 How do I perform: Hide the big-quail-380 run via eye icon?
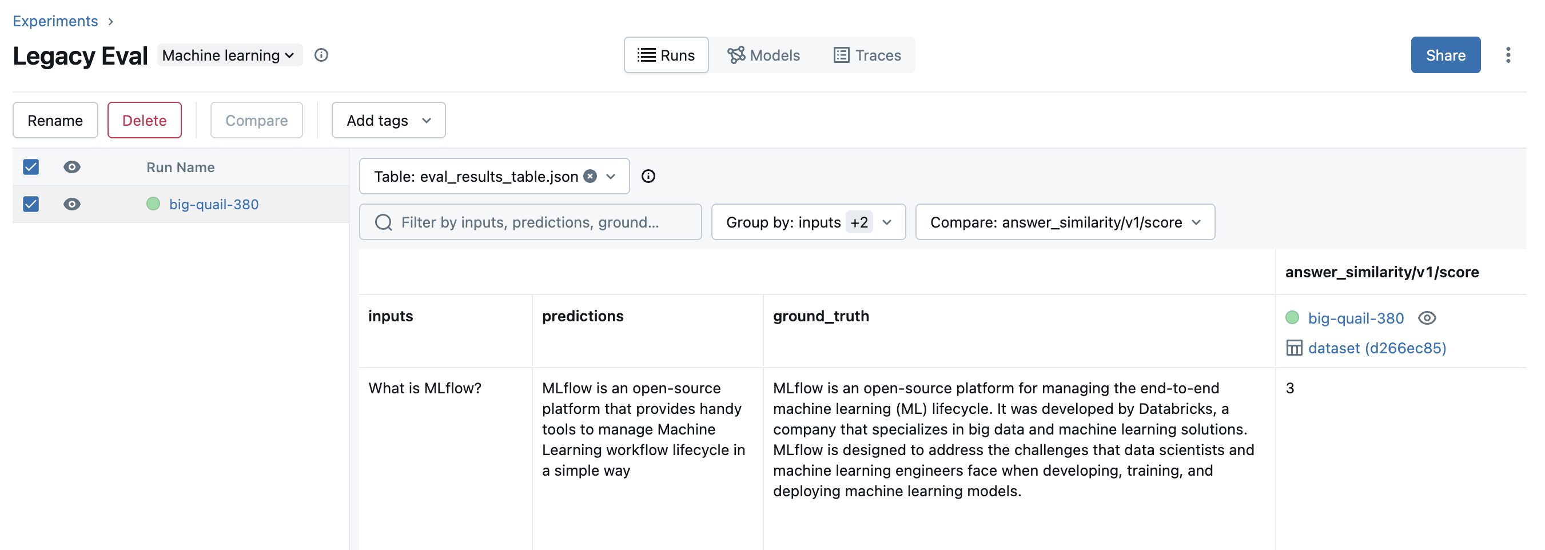pos(72,204)
